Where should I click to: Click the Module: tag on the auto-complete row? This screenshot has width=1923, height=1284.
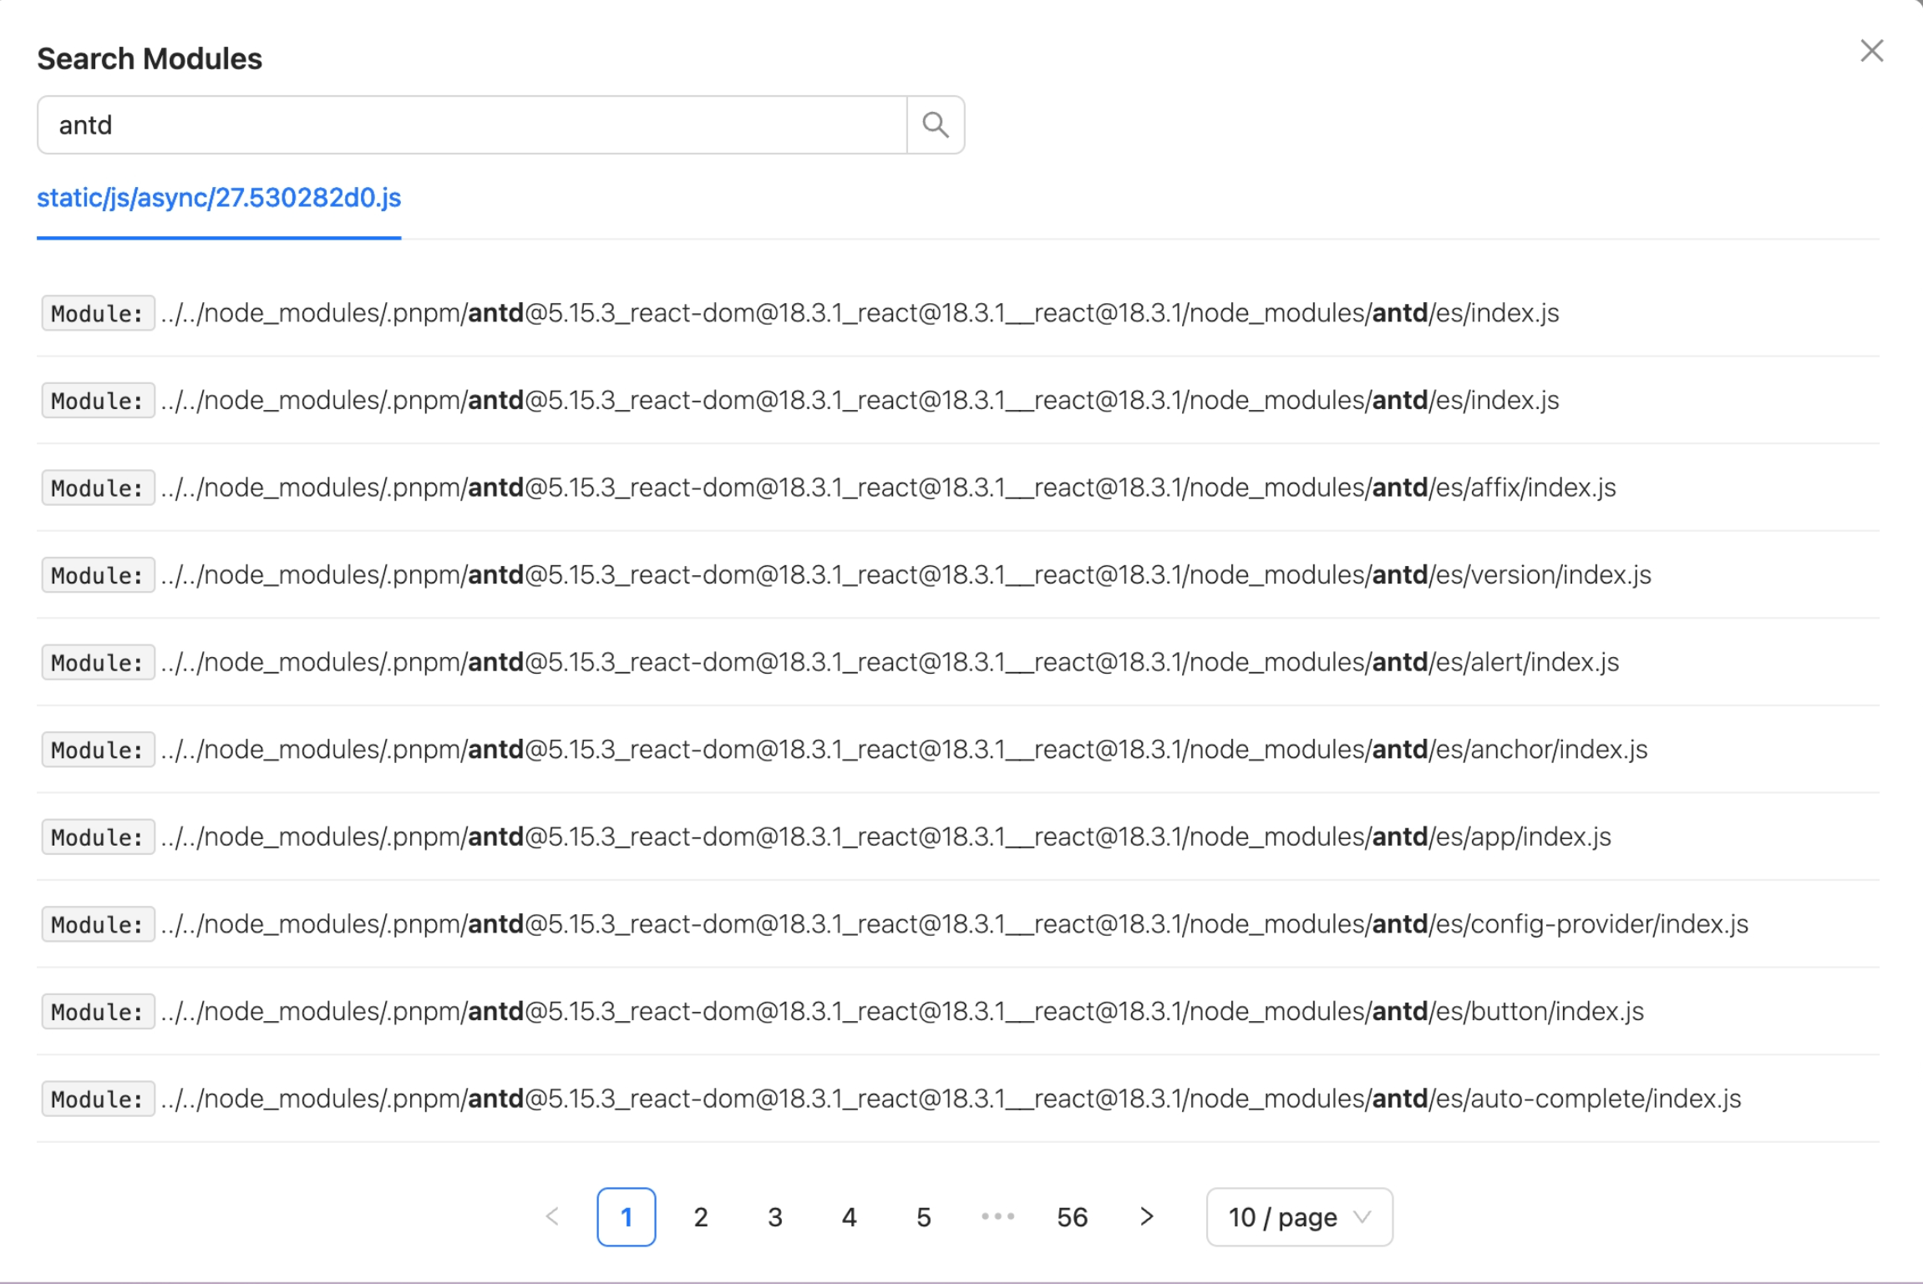tap(98, 1099)
